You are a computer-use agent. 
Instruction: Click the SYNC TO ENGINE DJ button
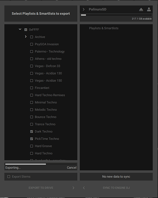[x=116, y=188]
